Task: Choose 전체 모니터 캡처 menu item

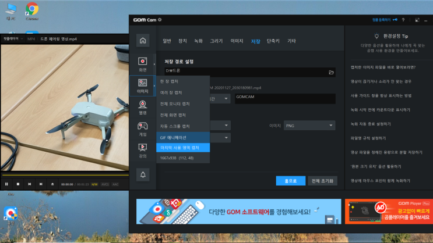Action: pyautogui.click(x=183, y=104)
